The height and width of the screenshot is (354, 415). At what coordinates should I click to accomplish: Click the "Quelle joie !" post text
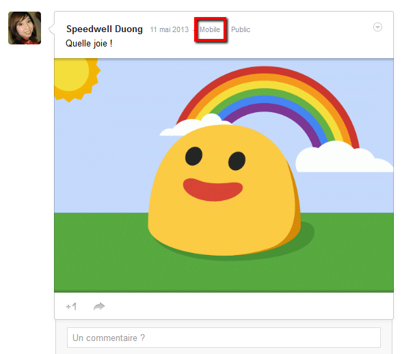89,43
